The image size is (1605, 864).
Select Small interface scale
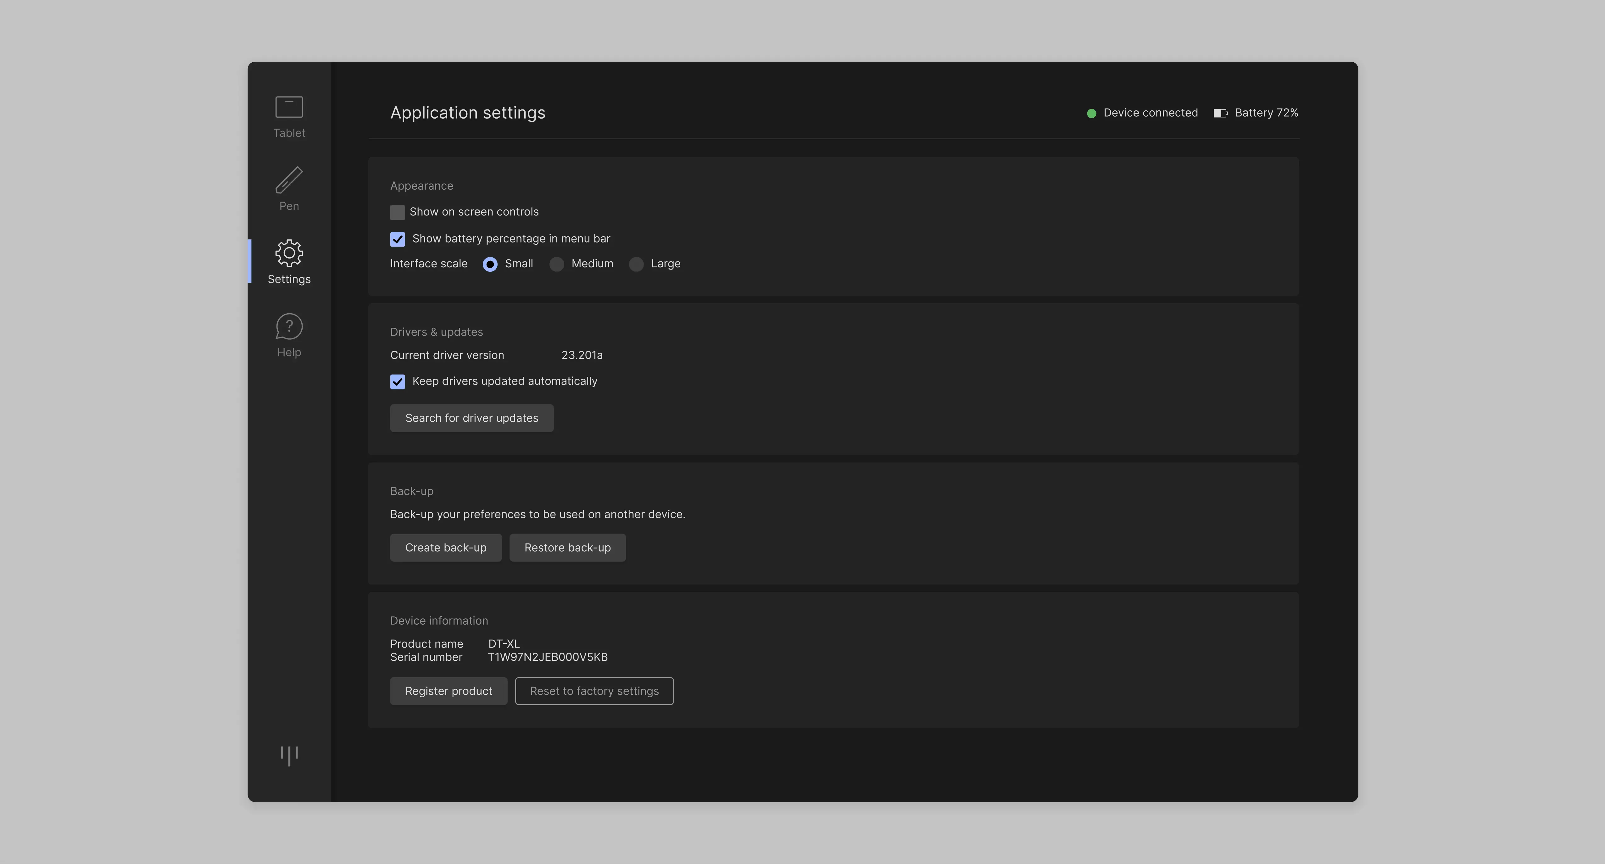(x=490, y=264)
